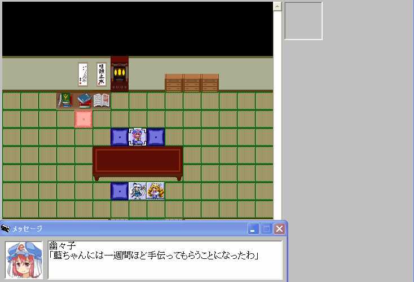Click the pink cushion on the tatami
This screenshot has width=414, height=282.
click(x=83, y=119)
